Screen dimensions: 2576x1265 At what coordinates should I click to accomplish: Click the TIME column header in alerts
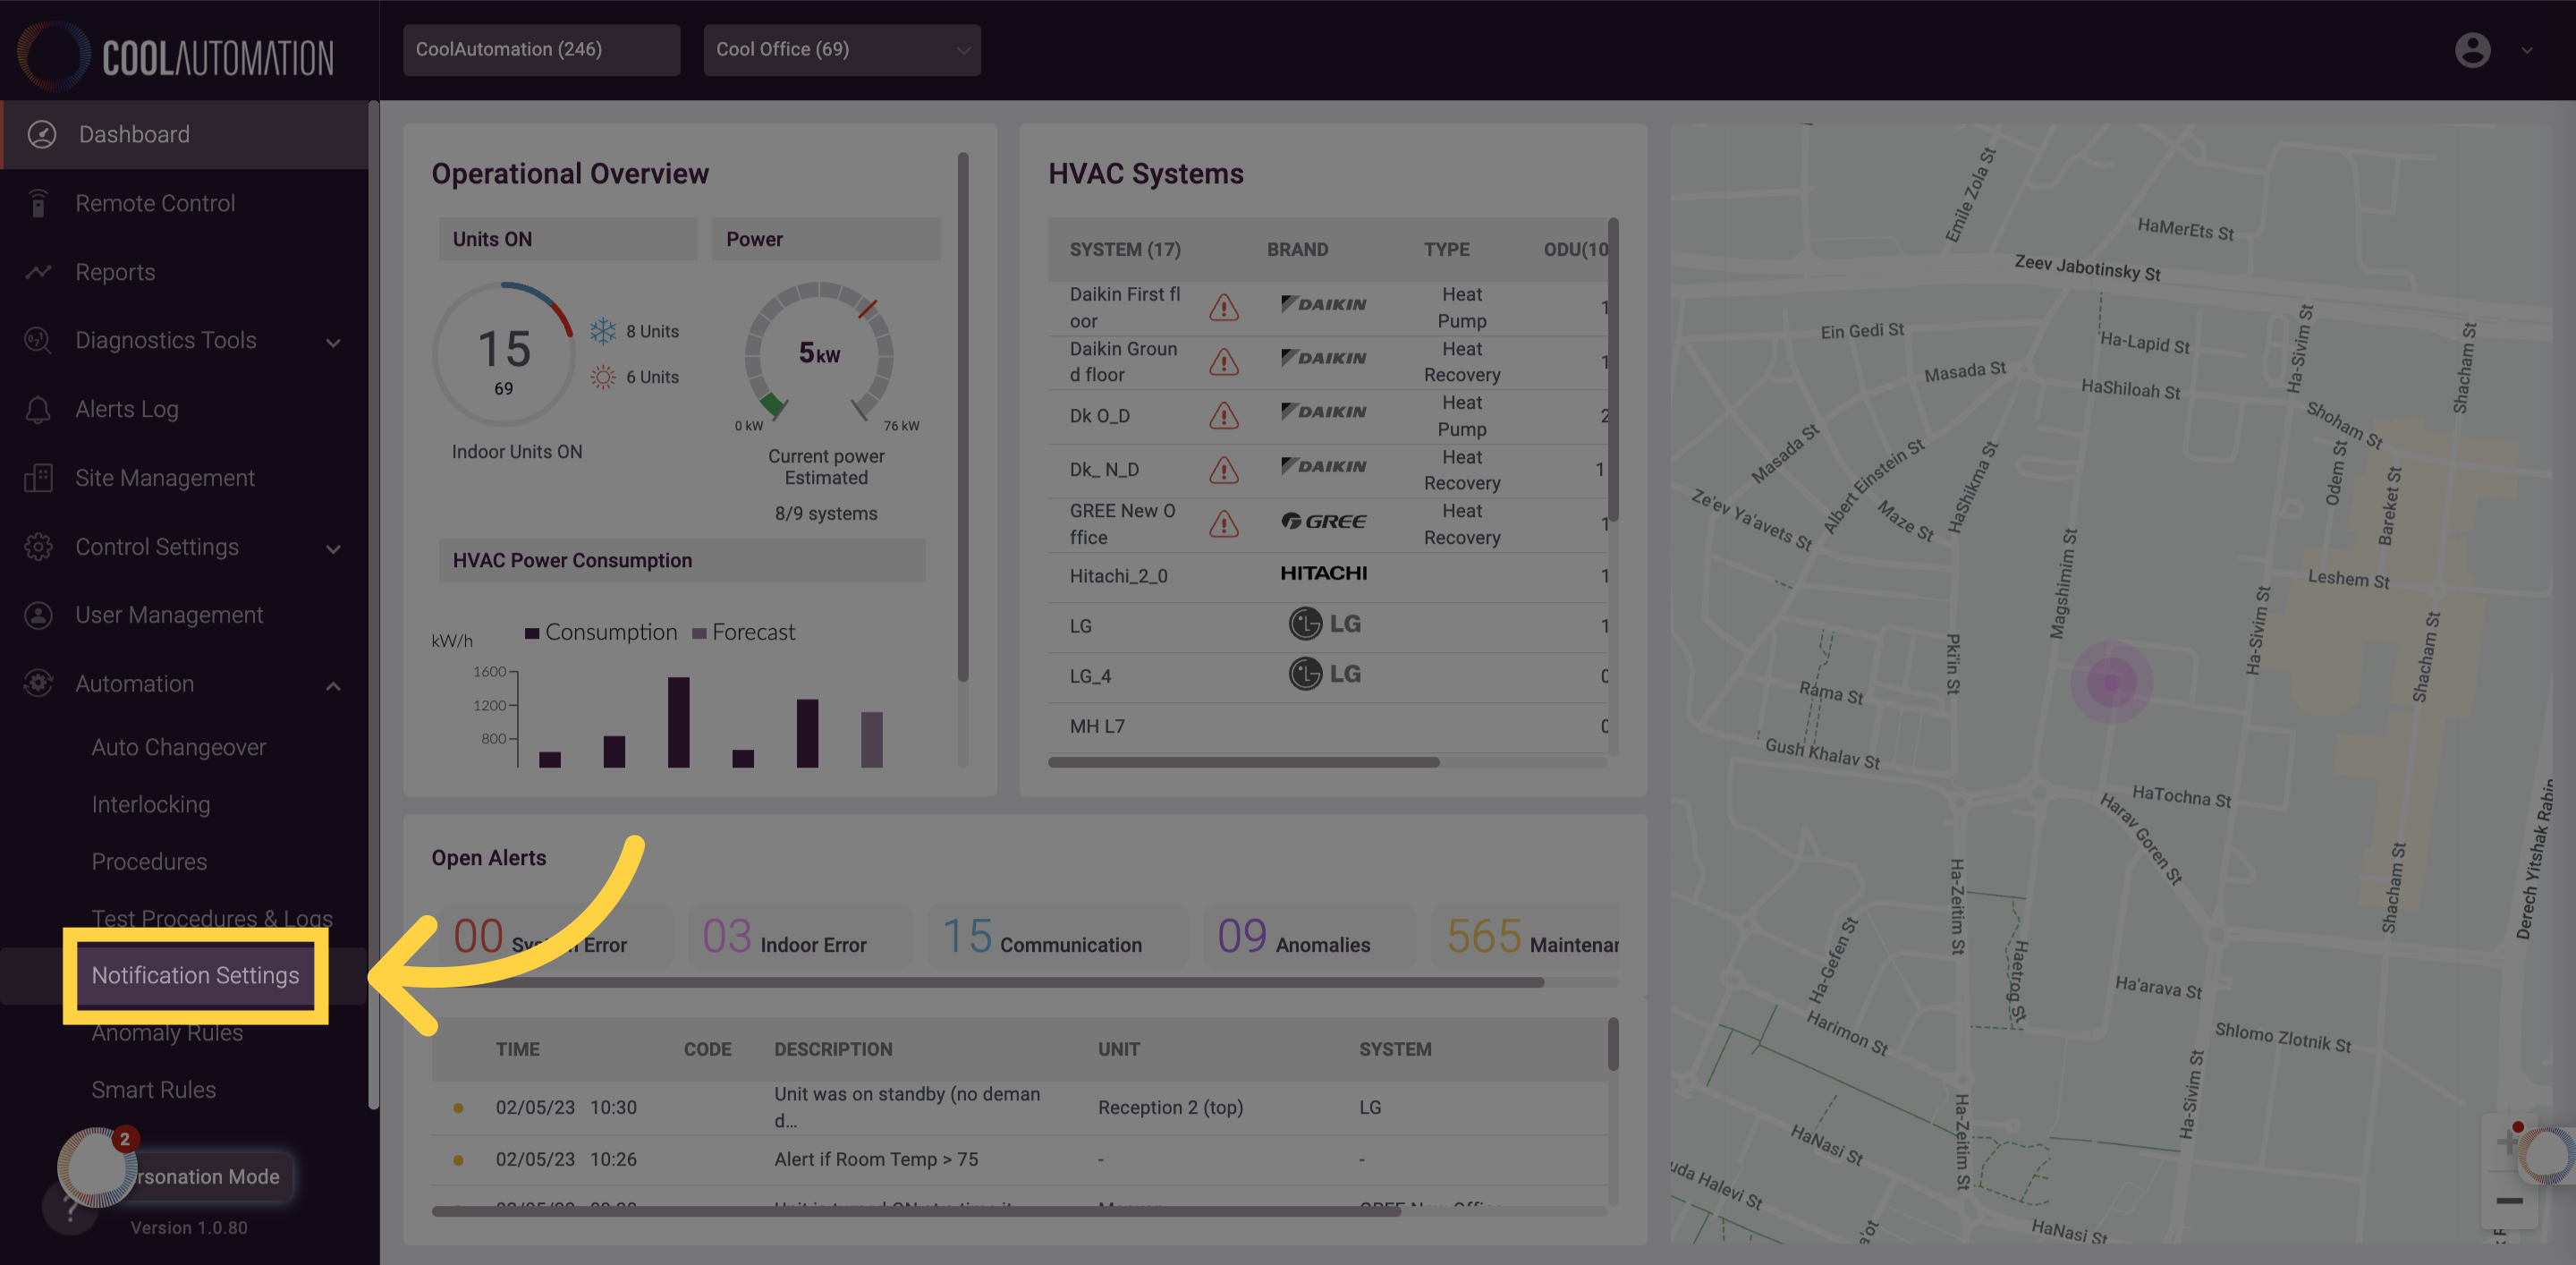click(517, 1049)
